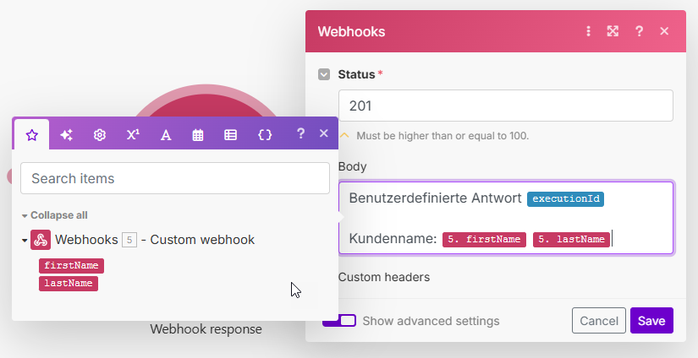
Task: Insert the firstName variable pill
Action: click(72, 266)
